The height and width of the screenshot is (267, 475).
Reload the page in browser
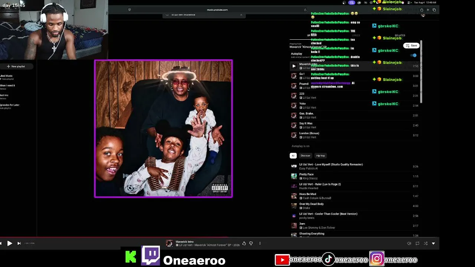coord(305,10)
